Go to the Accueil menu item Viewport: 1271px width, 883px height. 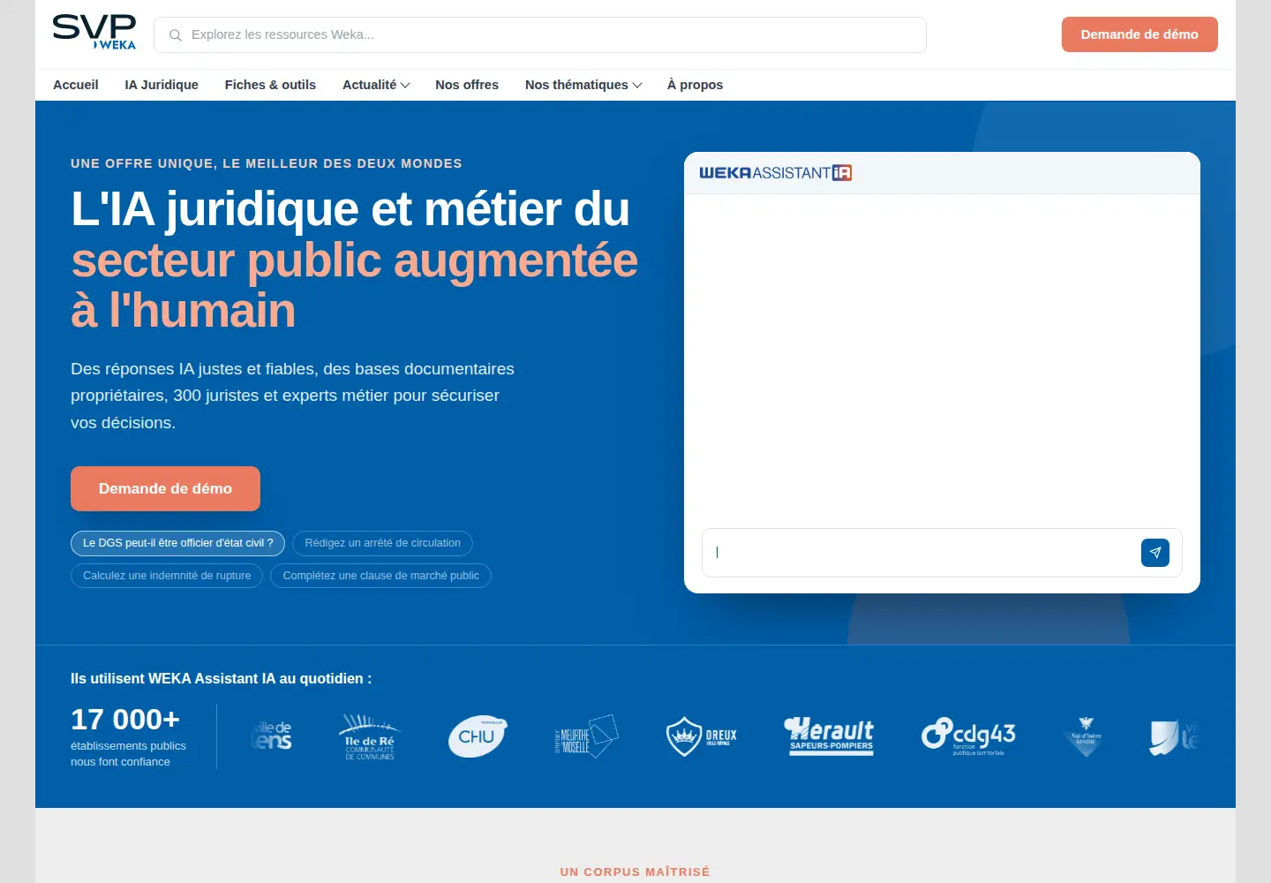pos(76,85)
